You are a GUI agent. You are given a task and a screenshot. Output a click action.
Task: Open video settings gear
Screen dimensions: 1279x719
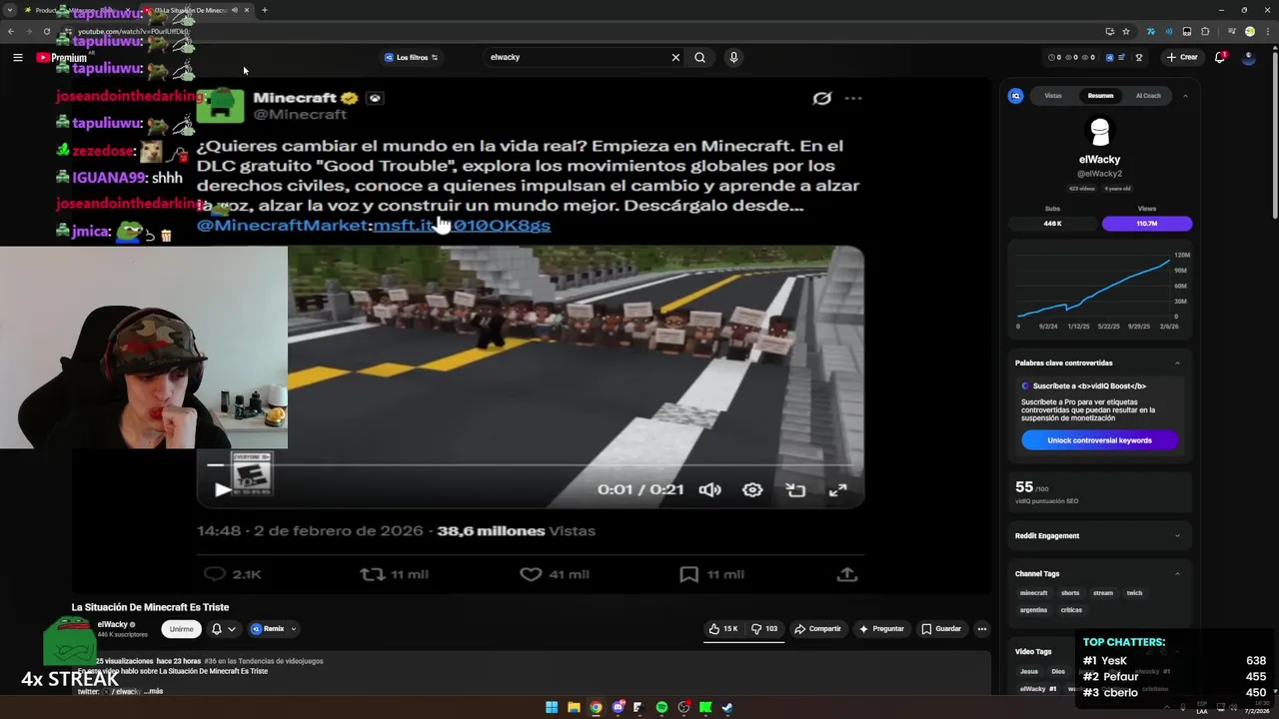pos(752,490)
